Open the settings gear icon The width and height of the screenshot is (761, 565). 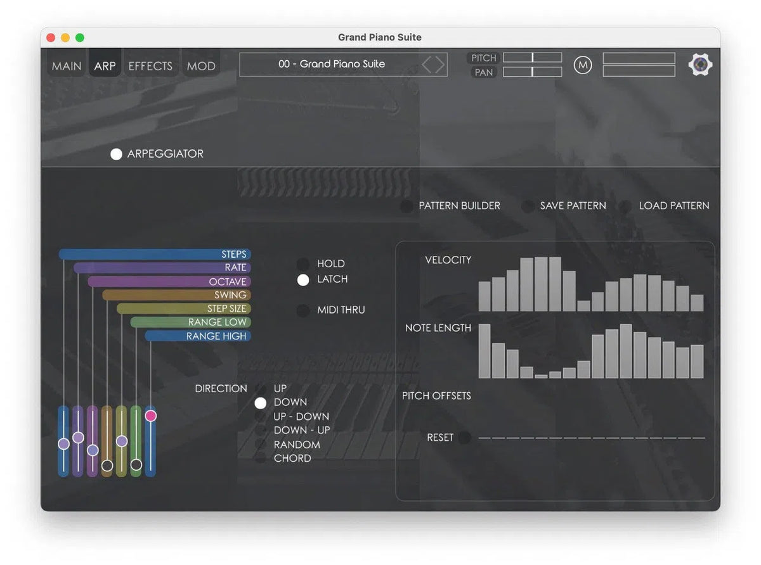pos(700,64)
